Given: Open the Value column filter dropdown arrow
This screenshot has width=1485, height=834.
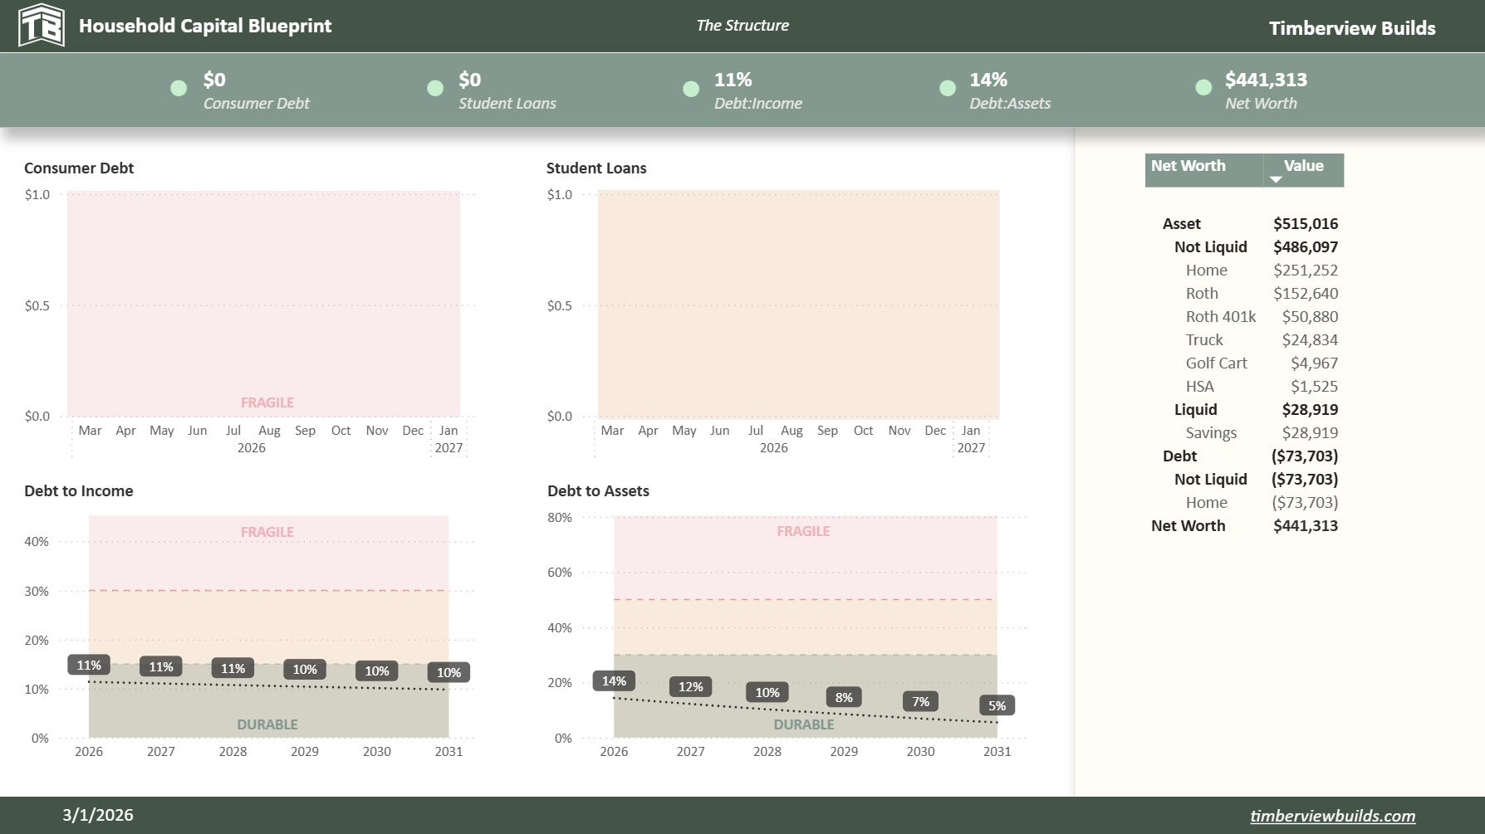Looking at the screenshot, I should pyautogui.click(x=1276, y=178).
